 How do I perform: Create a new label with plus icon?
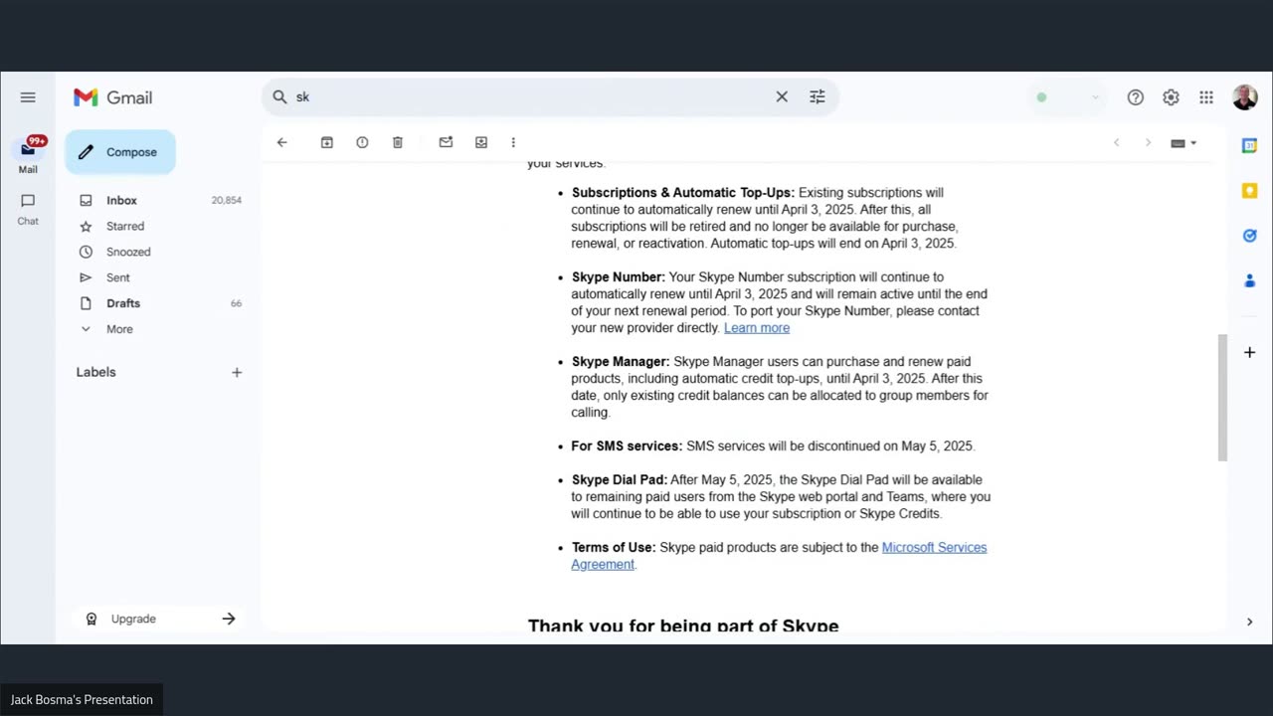(x=237, y=372)
